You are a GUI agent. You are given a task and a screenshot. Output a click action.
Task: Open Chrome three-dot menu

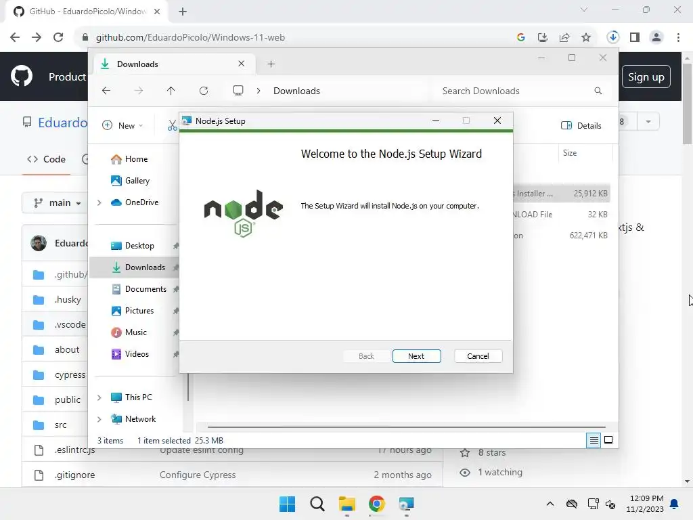pos(678,37)
